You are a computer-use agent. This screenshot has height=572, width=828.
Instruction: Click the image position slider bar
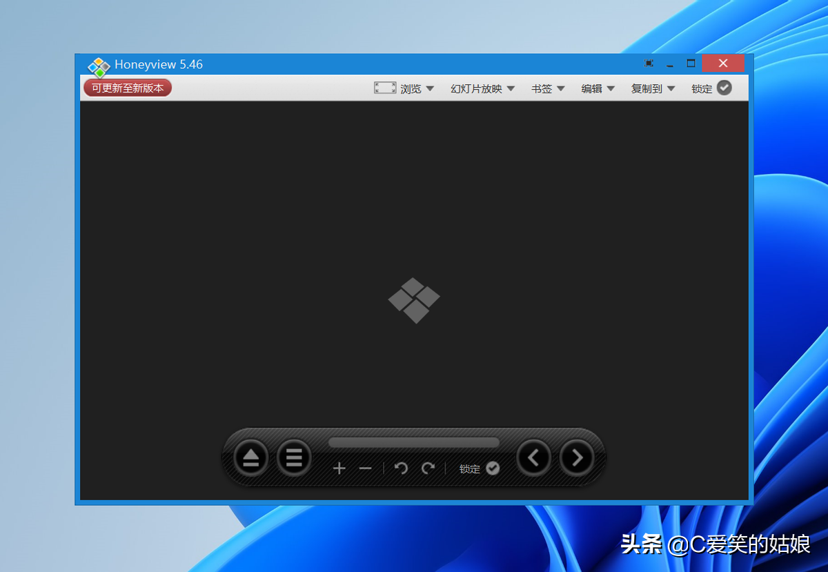pyautogui.click(x=414, y=442)
